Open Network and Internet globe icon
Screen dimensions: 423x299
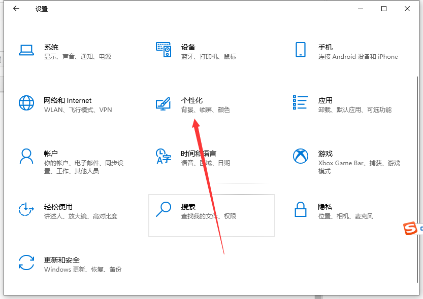click(26, 103)
